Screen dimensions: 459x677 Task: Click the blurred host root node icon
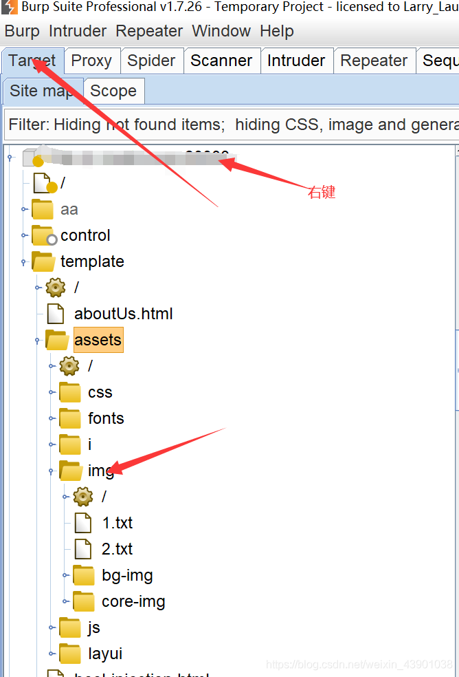click(33, 158)
